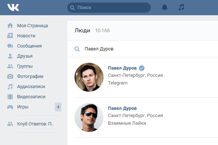Navigate to Группы in the sidebar
This screenshot has width=218, height=145.
[x=25, y=66]
